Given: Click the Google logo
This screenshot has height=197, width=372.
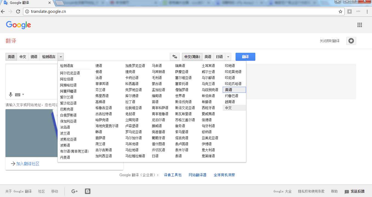Looking at the screenshot, I should click(x=18, y=25).
